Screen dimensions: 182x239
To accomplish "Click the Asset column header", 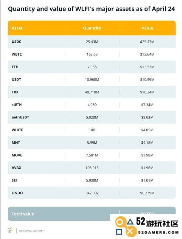I will point(17,28).
